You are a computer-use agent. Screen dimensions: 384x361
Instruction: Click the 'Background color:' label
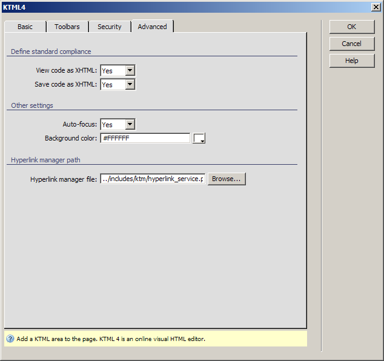pyautogui.click(x=71, y=138)
